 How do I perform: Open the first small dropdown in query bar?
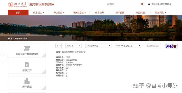click(58, 46)
